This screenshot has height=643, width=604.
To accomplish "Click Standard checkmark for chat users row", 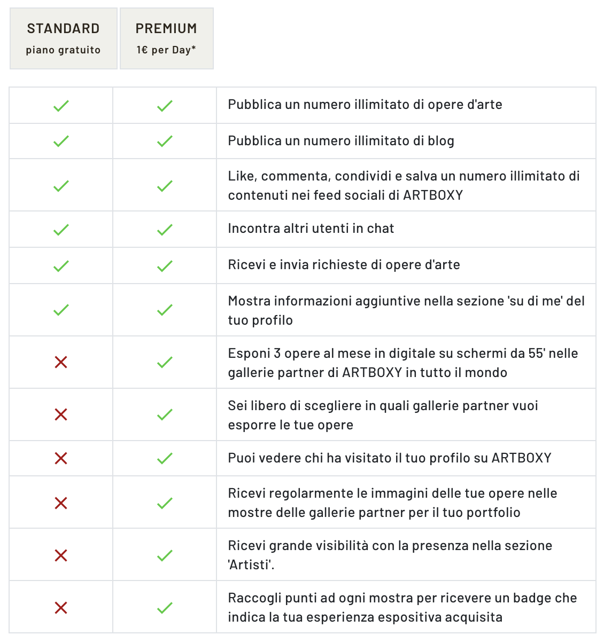I will [61, 230].
